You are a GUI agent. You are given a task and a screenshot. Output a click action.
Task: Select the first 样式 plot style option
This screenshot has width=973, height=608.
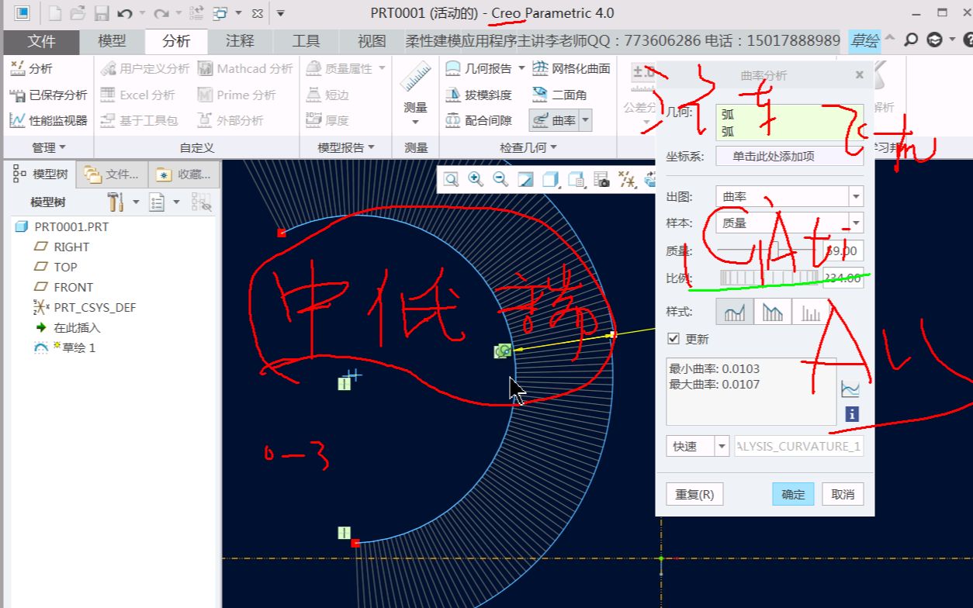click(734, 313)
